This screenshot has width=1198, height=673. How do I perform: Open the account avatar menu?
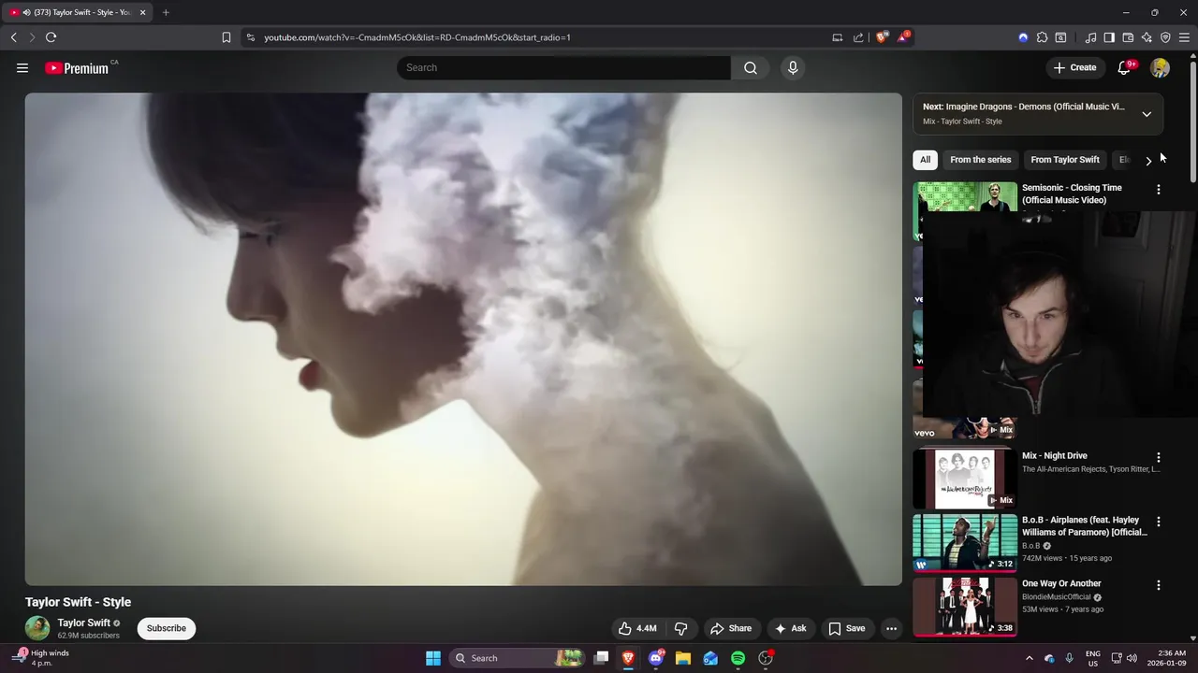pos(1160,67)
